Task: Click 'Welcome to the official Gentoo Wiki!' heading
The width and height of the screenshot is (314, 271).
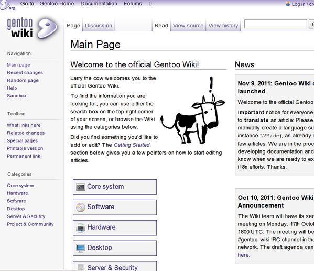Action: (135, 64)
